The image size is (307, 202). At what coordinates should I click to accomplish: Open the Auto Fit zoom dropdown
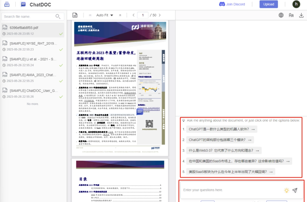click(104, 15)
